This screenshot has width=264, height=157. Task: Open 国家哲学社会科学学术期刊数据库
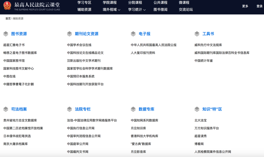point(90,69)
